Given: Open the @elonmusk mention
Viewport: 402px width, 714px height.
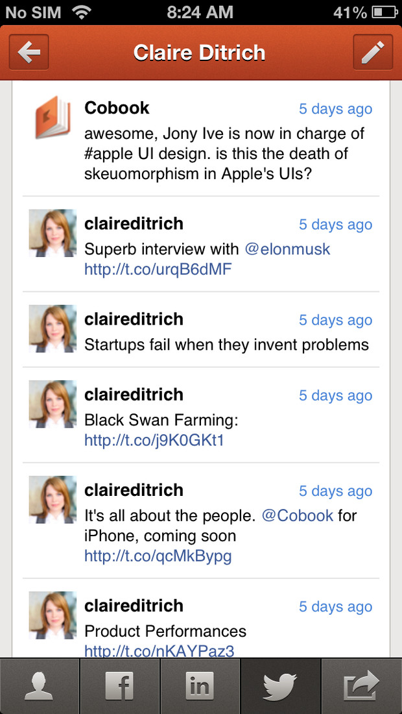Looking at the screenshot, I should click(287, 249).
